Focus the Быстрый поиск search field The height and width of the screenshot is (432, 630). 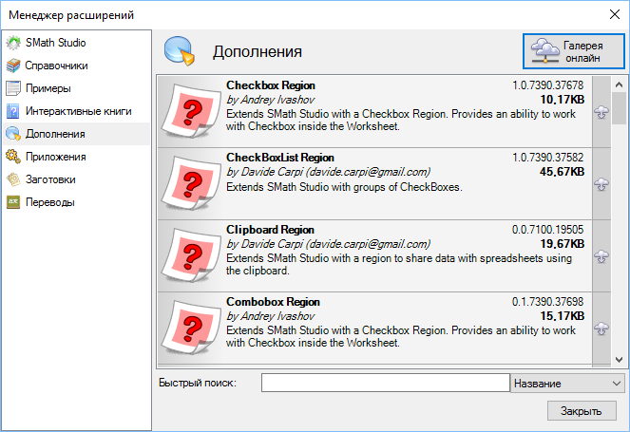(x=385, y=384)
